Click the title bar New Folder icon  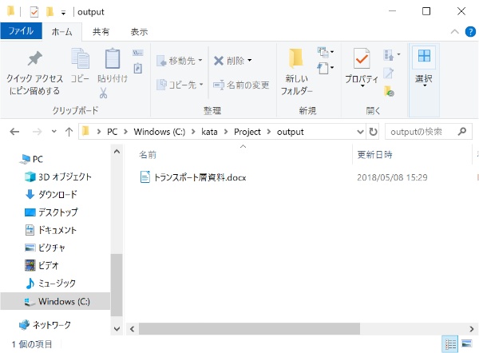click(x=49, y=12)
